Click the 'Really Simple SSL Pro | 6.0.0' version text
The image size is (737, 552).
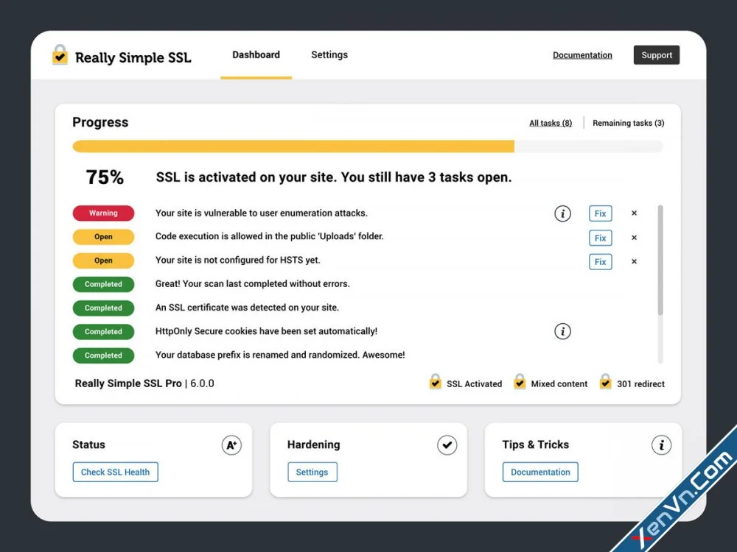pyautogui.click(x=144, y=383)
